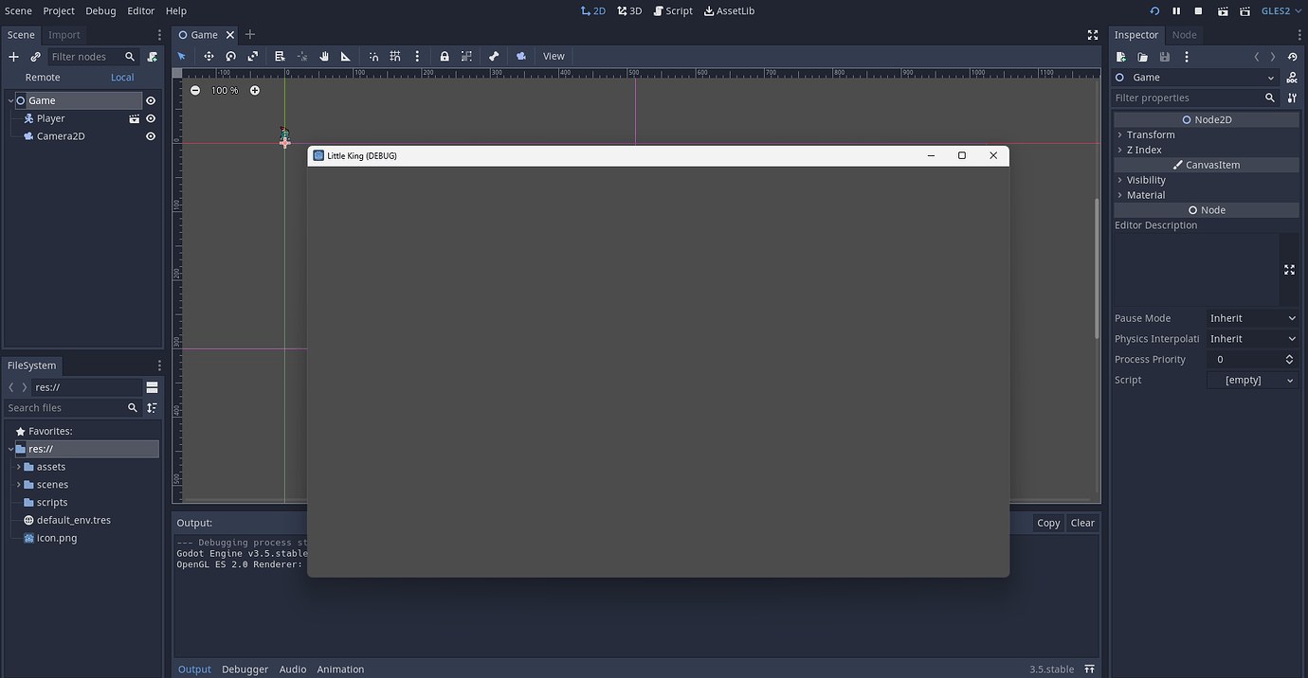Screen dimensions: 1308x678
Task: Toggle visibility of the Player node
Action: [150, 117]
